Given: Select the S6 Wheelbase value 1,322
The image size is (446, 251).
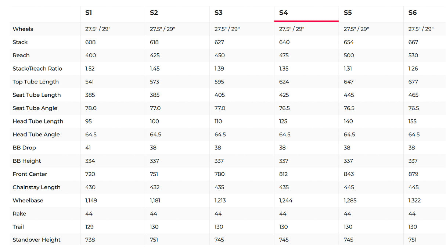Looking at the screenshot, I should (414, 201).
